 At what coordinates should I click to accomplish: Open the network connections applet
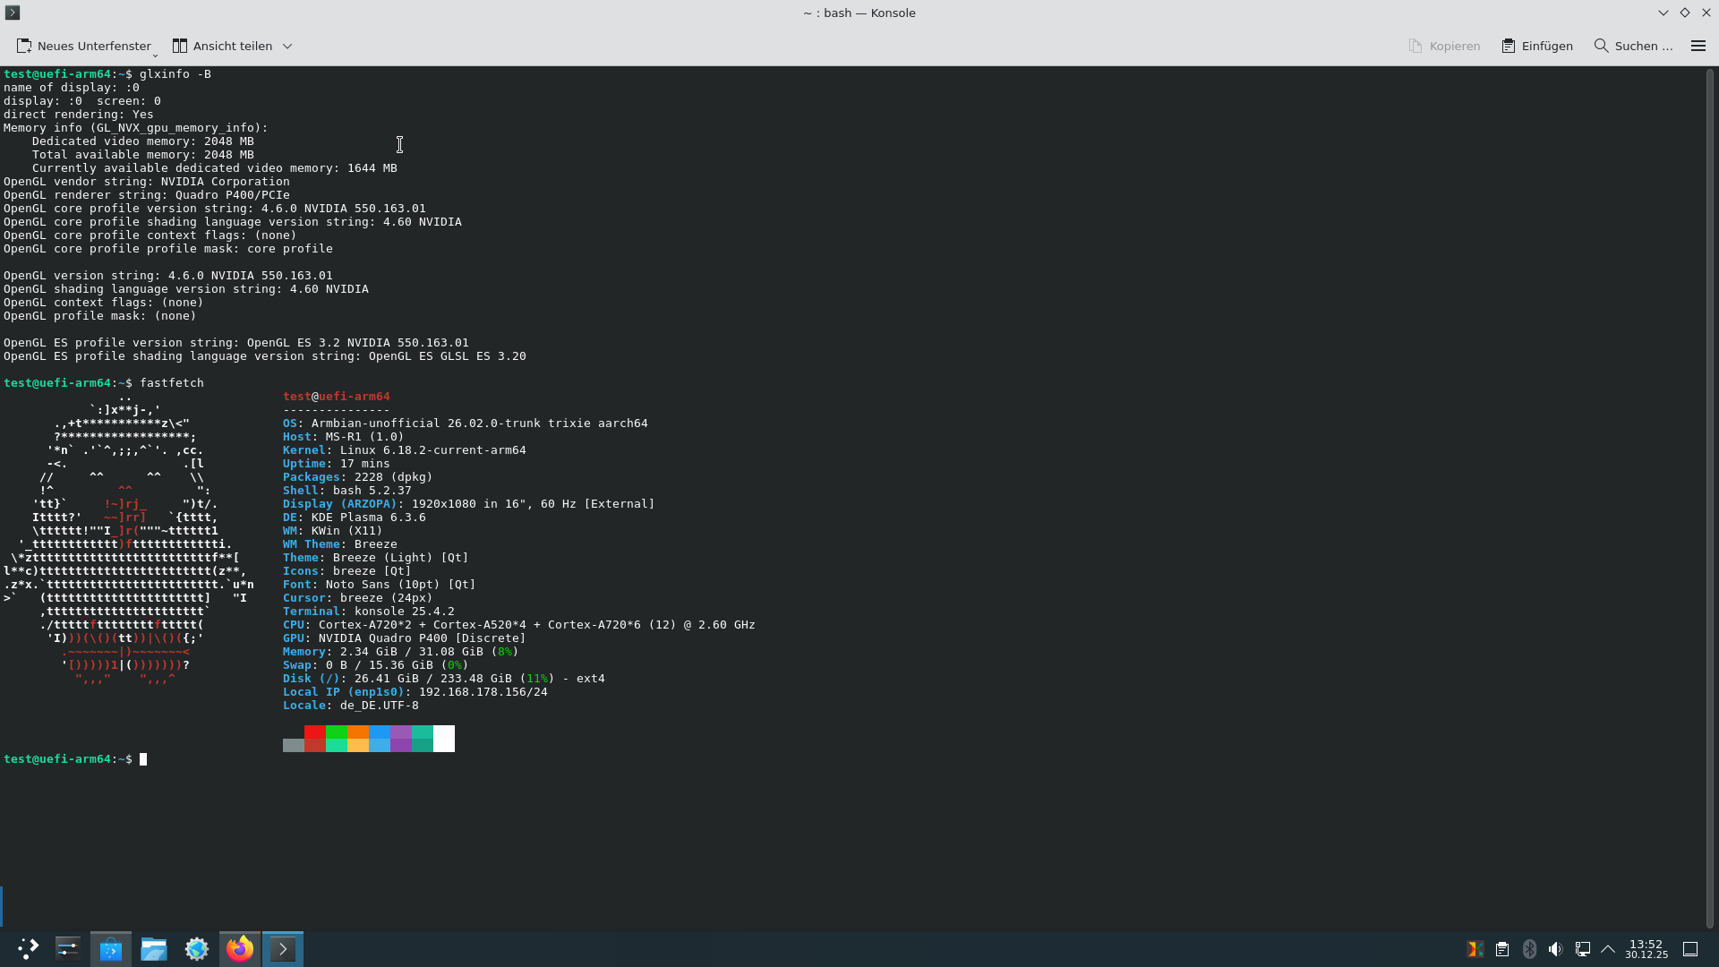(x=1583, y=949)
